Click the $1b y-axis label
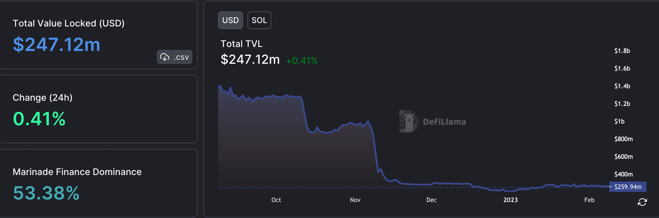 (x=619, y=122)
